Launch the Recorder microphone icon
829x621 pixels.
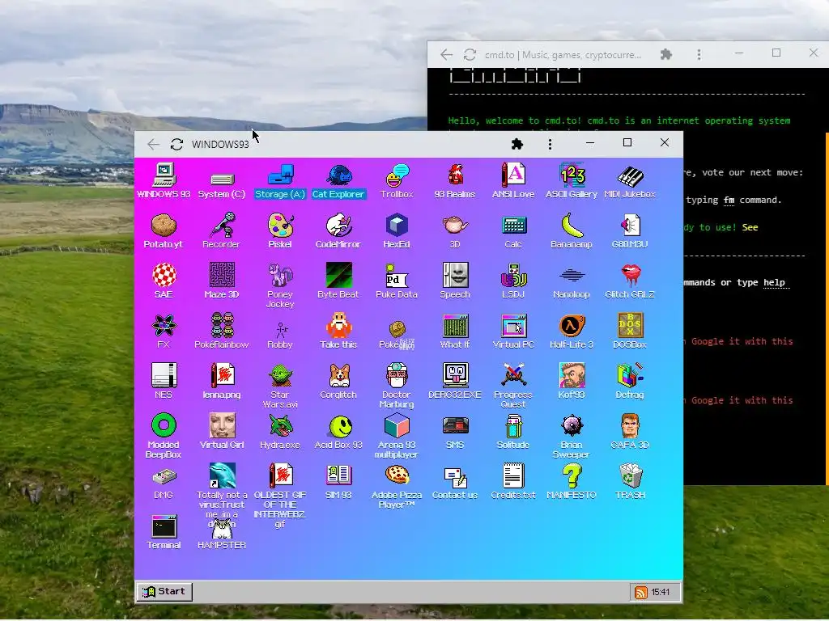coord(222,226)
